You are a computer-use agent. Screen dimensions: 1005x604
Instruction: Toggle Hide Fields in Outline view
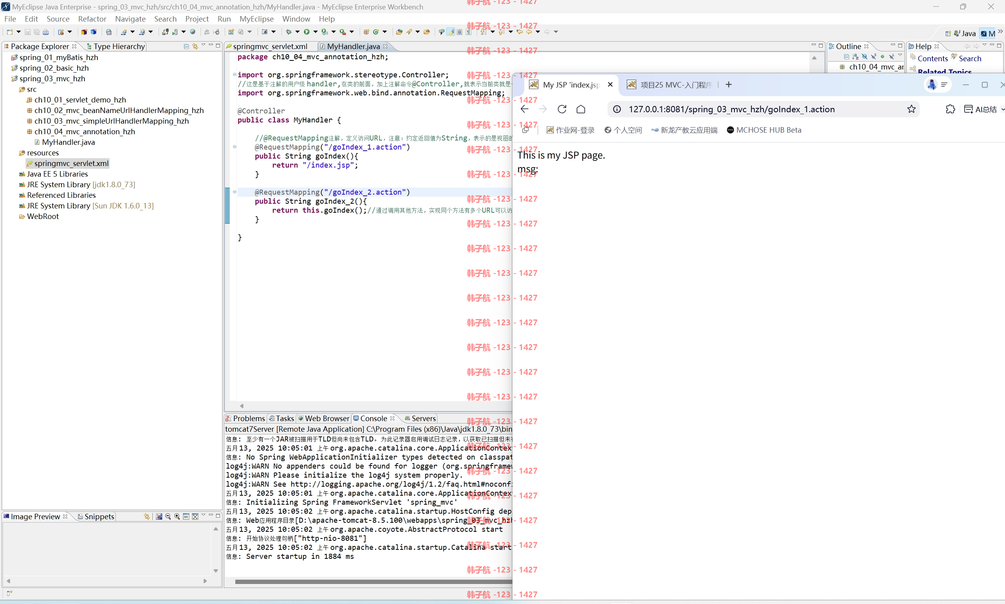click(x=865, y=57)
